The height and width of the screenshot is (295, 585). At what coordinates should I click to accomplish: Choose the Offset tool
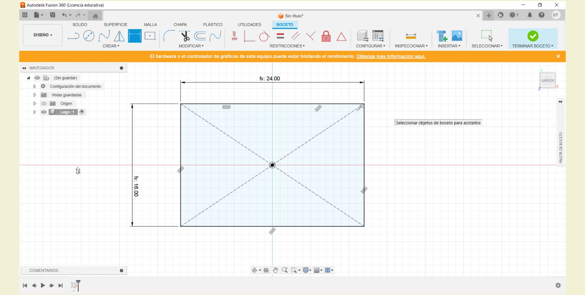(x=200, y=36)
